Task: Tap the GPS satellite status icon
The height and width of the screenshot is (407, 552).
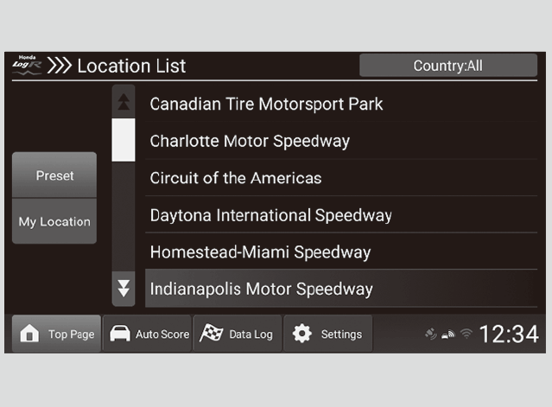Action: 431,334
